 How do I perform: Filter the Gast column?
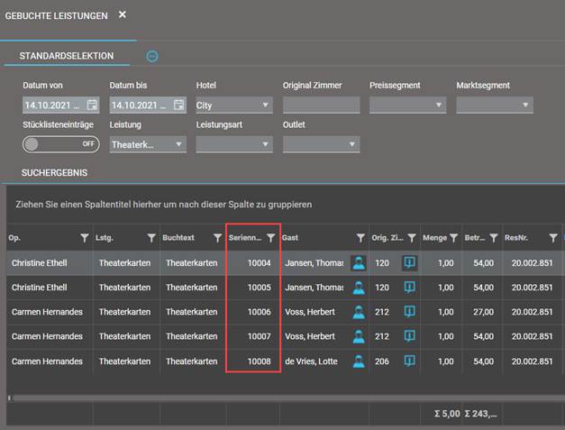(359, 238)
